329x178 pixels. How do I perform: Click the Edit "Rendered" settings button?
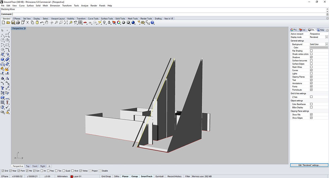point(309,165)
